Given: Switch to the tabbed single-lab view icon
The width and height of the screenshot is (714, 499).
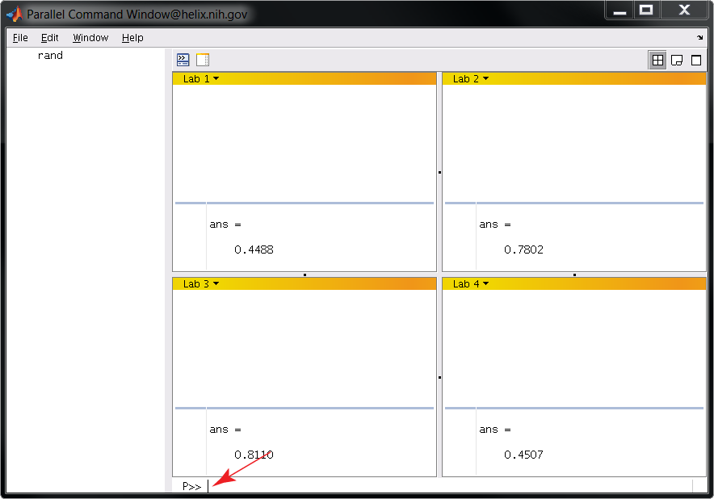Looking at the screenshot, I should point(676,59).
